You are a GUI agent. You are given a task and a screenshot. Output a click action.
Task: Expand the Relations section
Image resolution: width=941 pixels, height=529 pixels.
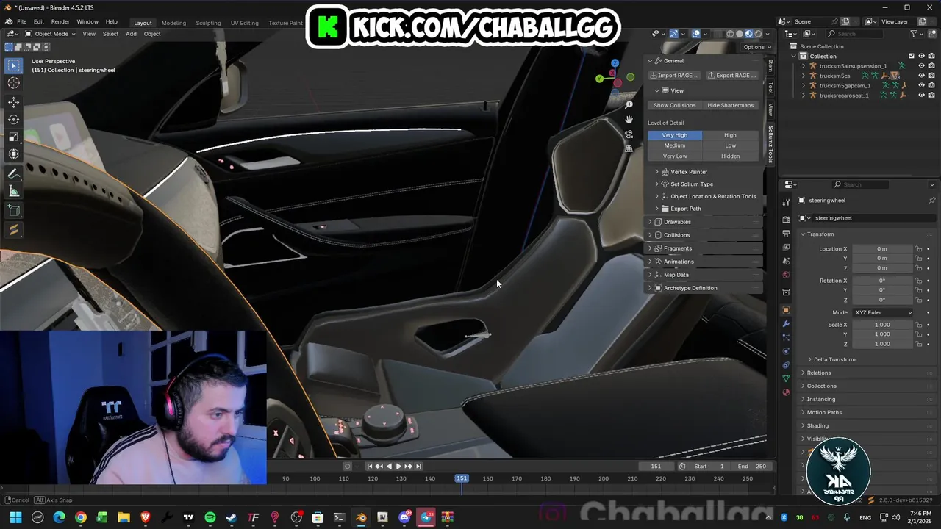[x=818, y=373]
